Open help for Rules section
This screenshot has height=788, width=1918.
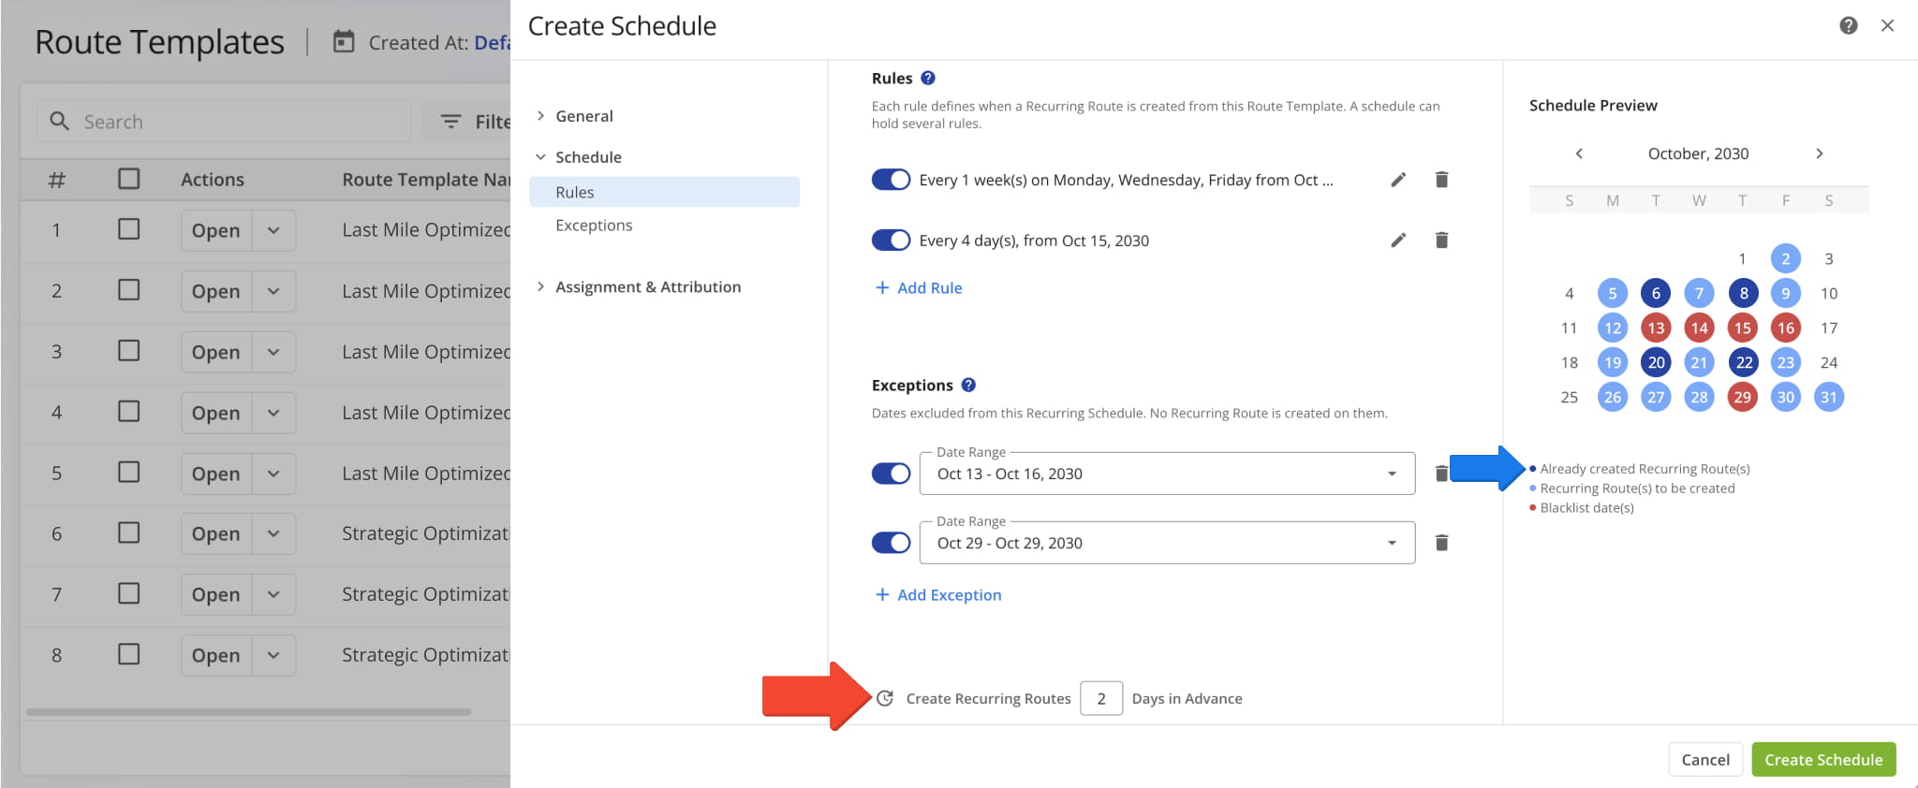click(928, 79)
